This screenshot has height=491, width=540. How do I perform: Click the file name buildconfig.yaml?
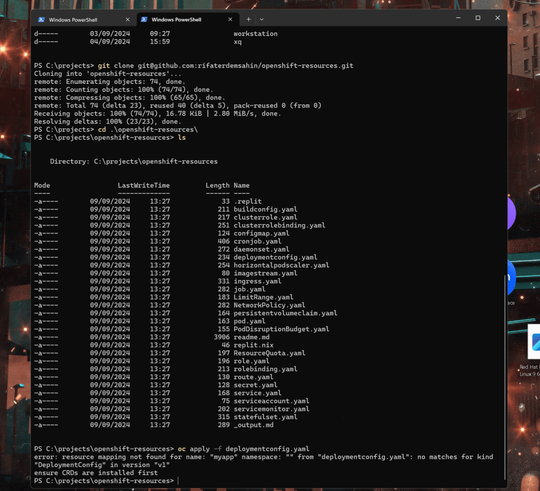coord(265,209)
